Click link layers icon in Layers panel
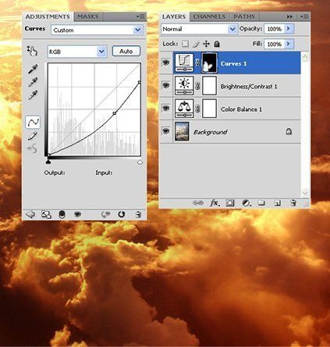This screenshot has height=347, width=330. click(198, 202)
